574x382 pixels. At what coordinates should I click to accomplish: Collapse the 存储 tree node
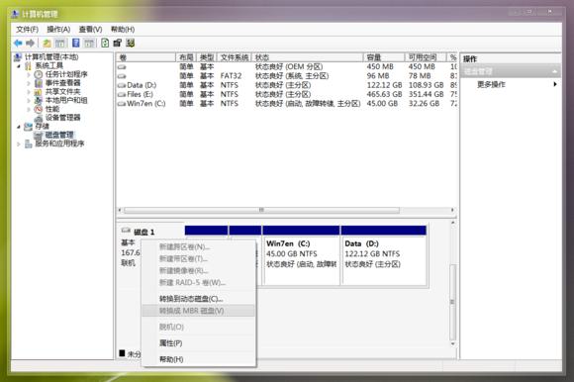pyautogui.click(x=19, y=127)
